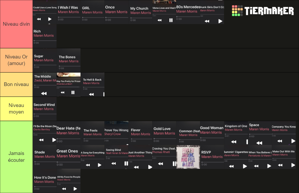Click How It's Done song title
The width and height of the screenshot is (299, 193).
pos(45,177)
